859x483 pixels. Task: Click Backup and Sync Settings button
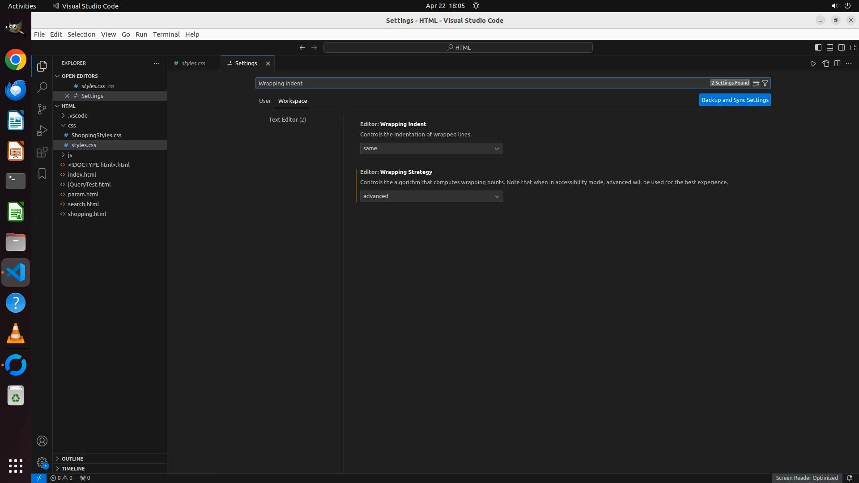coord(735,100)
